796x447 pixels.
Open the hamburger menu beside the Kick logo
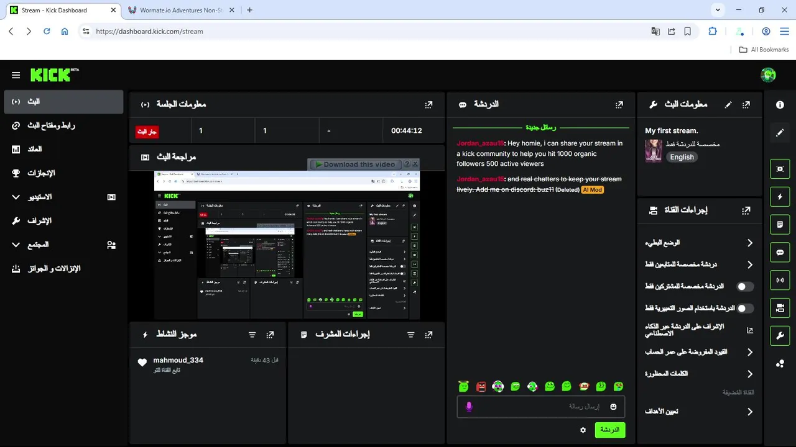16,75
